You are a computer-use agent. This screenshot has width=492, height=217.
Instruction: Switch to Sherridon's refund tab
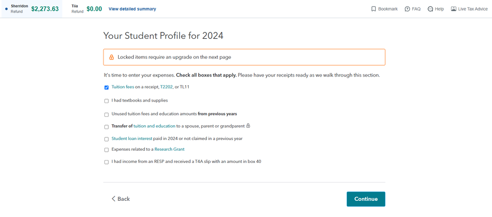(32, 9)
